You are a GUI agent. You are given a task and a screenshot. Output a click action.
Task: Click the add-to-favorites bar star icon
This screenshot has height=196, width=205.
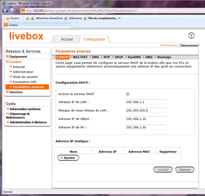(x=28, y=19)
